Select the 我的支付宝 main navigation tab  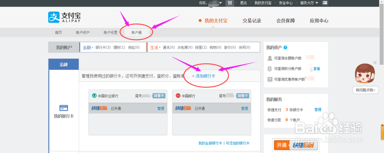tap(216, 21)
